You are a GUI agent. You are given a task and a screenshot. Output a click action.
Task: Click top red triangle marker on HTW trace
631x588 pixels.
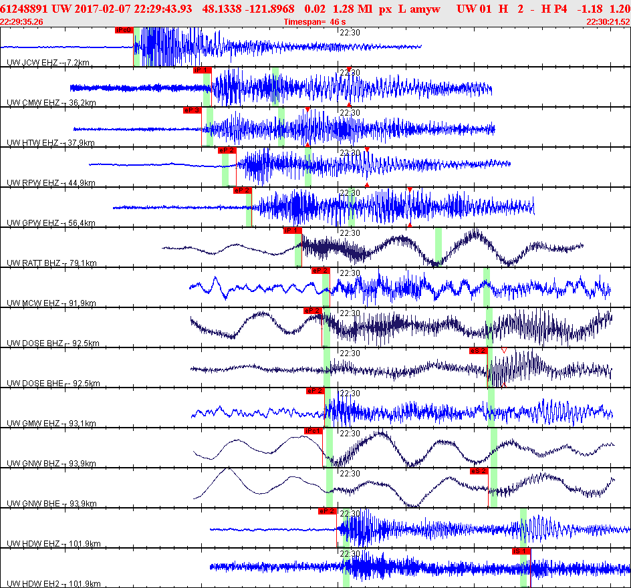pos(307,110)
